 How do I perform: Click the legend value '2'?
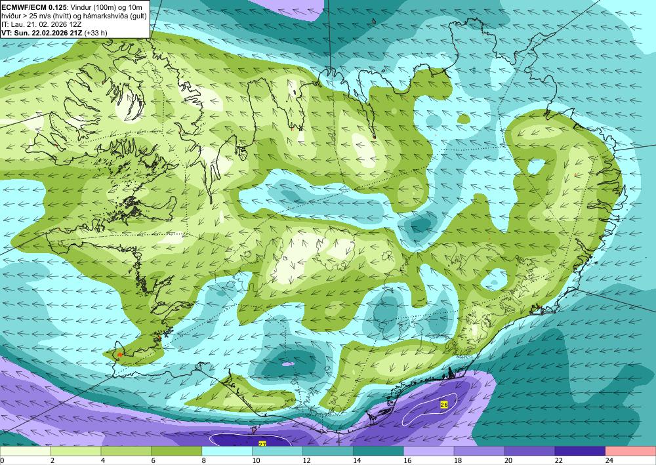pyautogui.click(x=52, y=460)
